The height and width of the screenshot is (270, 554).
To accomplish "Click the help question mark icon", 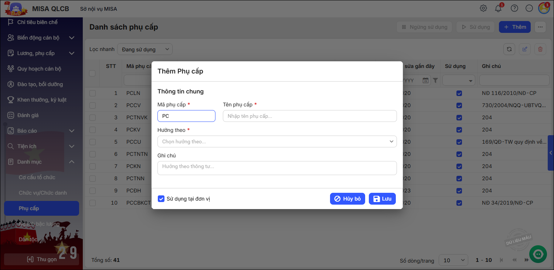I will (514, 8).
